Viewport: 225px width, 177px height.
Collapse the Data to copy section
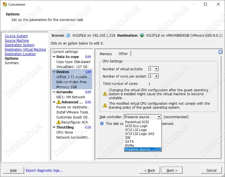[x=54, y=57]
